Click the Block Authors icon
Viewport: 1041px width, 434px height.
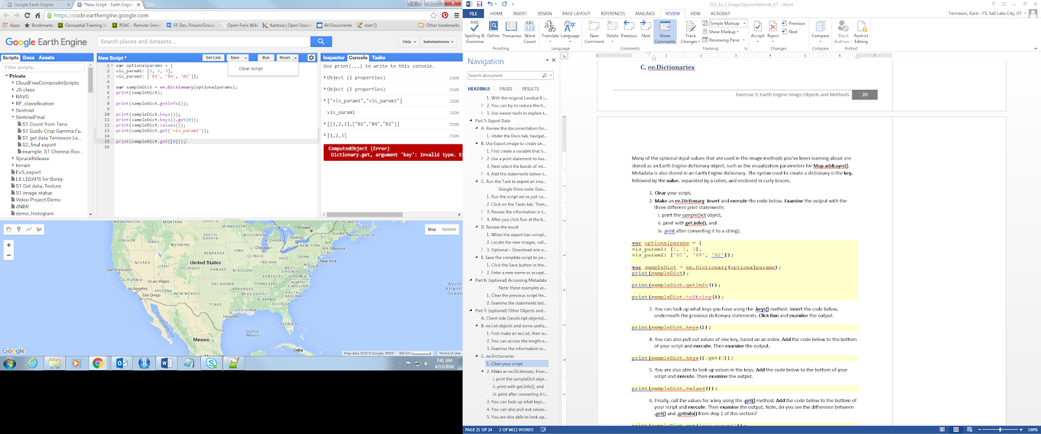[x=843, y=32]
